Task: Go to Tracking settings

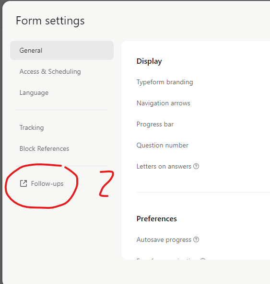Action: point(32,128)
